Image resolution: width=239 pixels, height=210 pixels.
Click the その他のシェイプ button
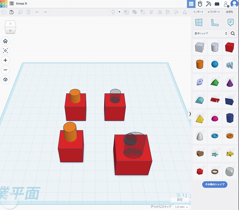214,184
